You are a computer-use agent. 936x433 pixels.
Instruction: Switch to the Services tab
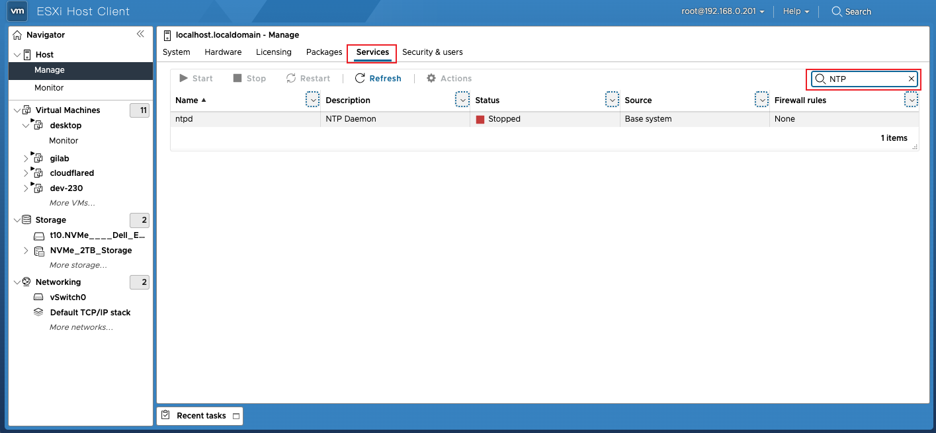tap(372, 52)
